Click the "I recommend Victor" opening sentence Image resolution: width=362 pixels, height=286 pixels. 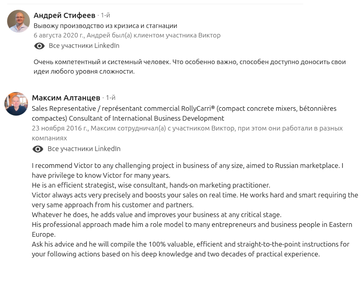187,166
